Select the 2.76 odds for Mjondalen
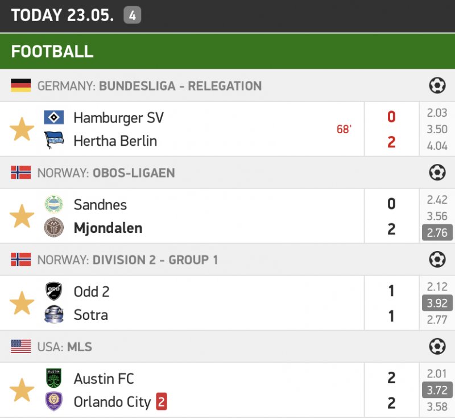The height and width of the screenshot is (419, 455). 437,232
